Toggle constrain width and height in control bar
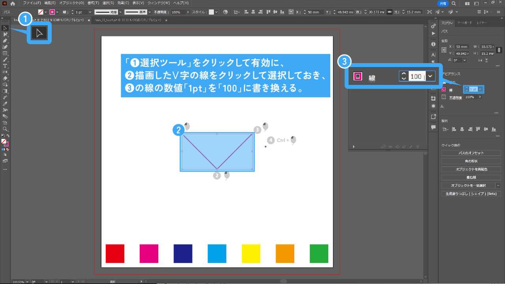505x284 pixels. 389,12
